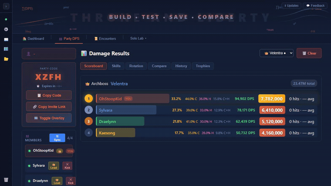Click the rank 3 bronze medal badge
331x186 pixels.
coord(89,121)
